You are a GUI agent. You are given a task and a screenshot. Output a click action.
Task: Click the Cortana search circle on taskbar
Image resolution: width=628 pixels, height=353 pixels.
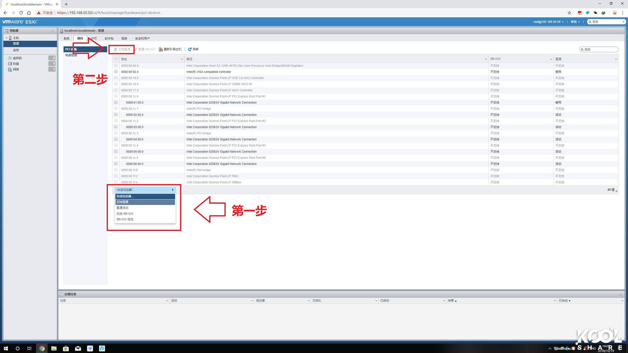tap(17, 348)
